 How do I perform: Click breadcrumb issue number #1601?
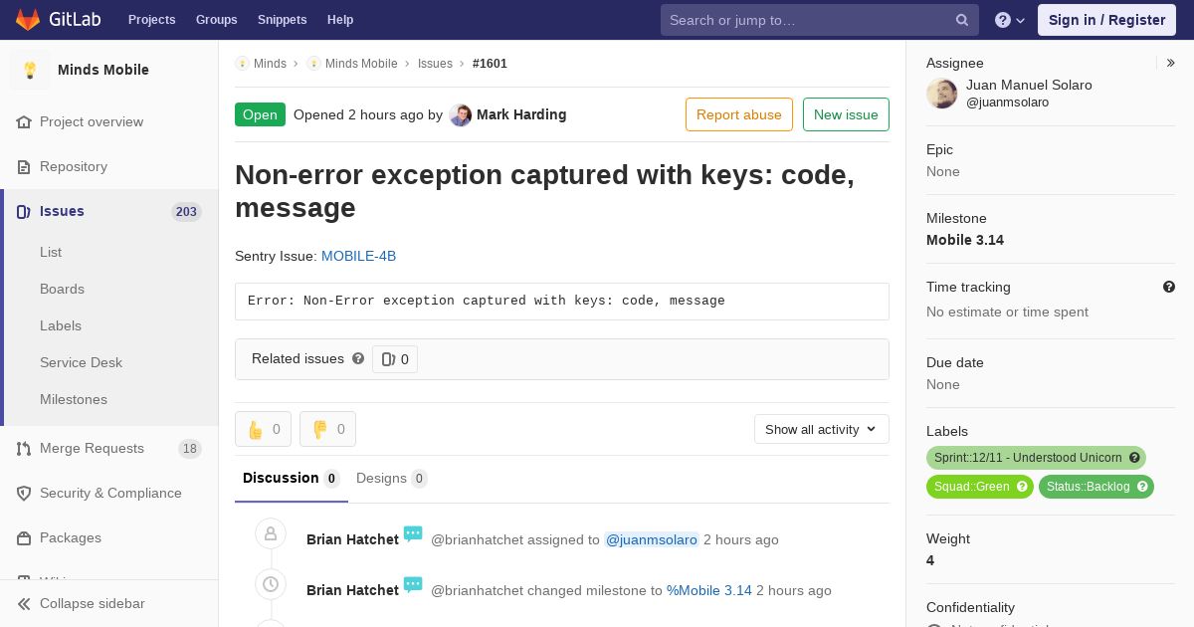click(490, 64)
